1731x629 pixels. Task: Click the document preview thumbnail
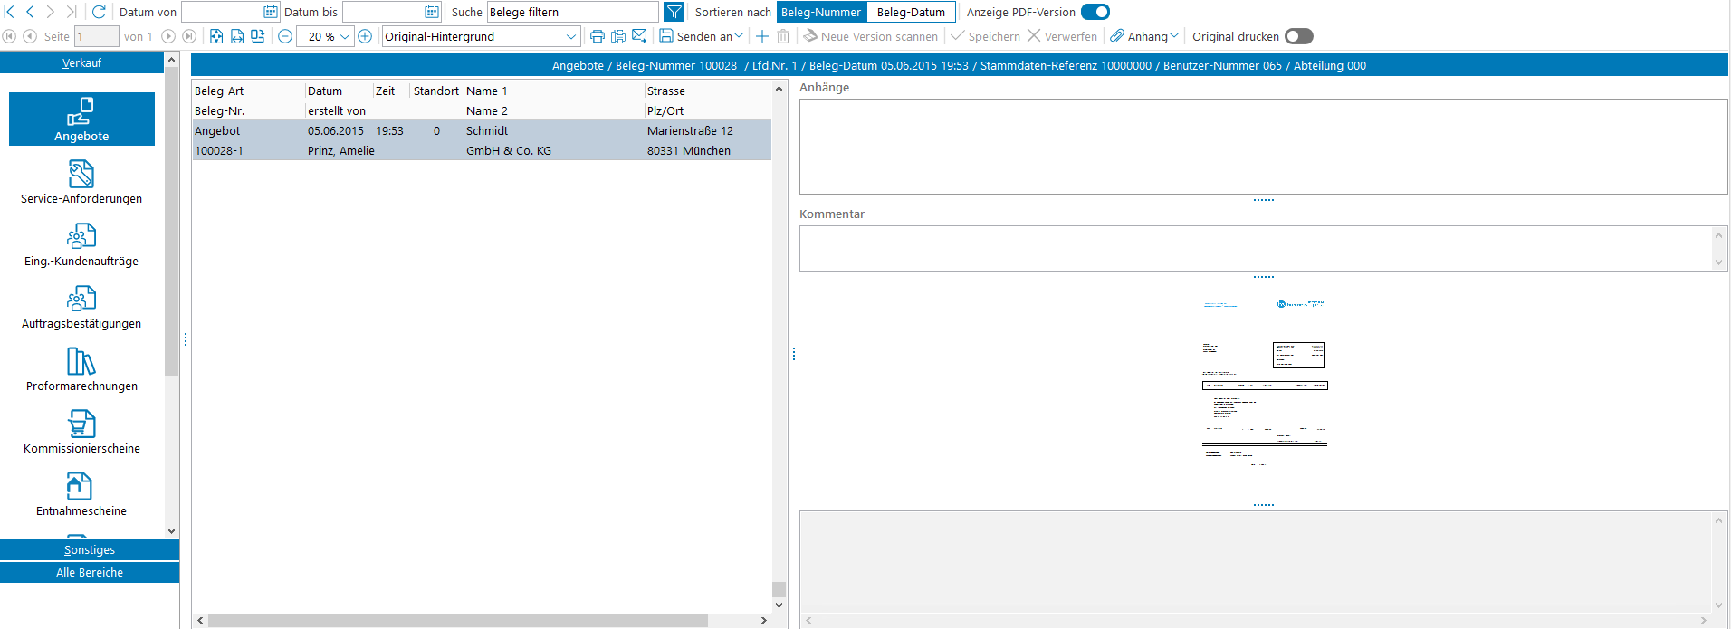[x=1264, y=380]
